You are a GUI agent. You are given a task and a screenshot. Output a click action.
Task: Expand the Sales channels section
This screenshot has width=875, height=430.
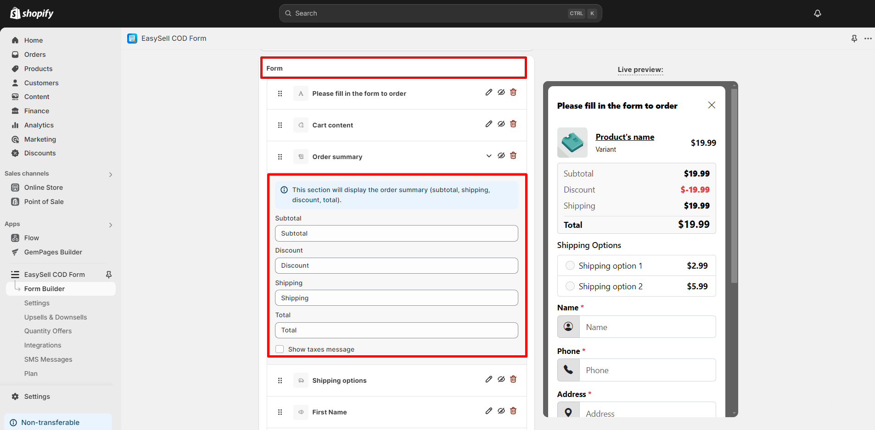point(110,174)
